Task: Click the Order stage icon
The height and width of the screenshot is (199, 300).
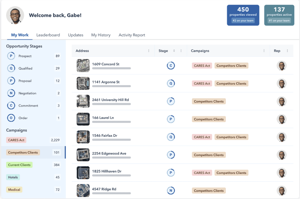Action: coord(11,118)
